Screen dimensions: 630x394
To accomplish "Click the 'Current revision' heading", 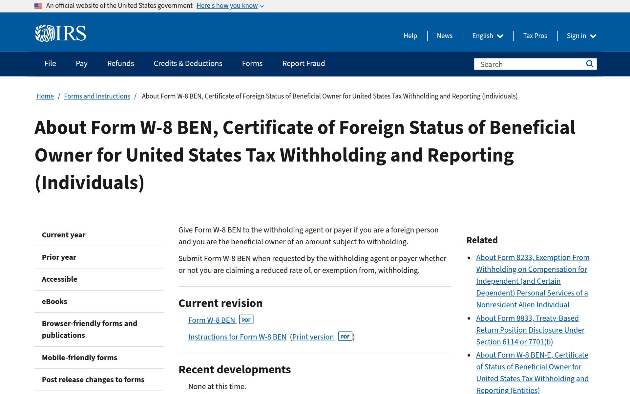I will click(x=220, y=303).
